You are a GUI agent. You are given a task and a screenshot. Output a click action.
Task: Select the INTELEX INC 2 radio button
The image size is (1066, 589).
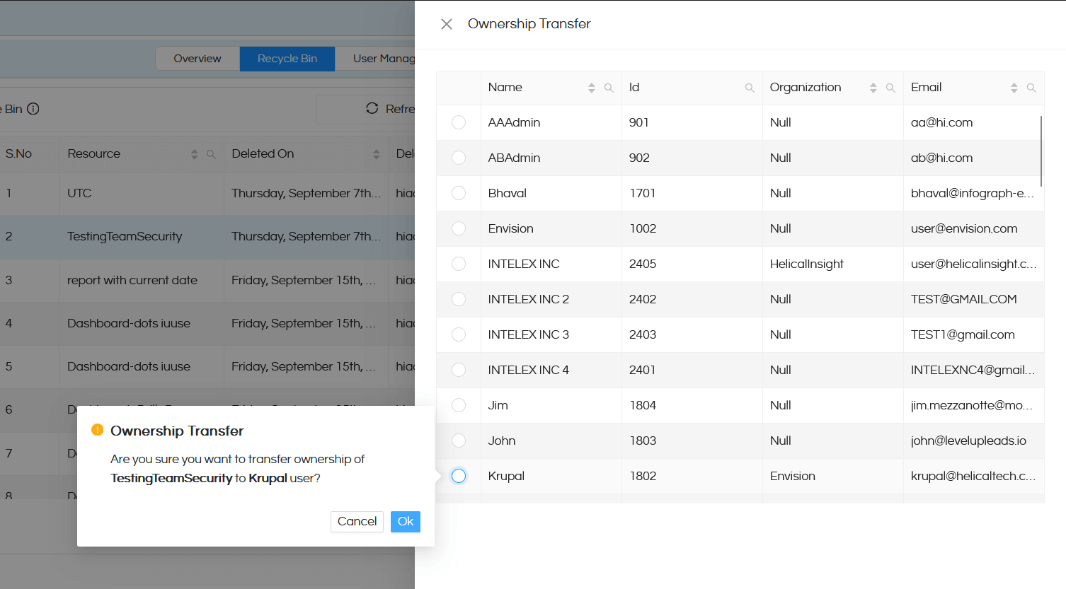pyautogui.click(x=459, y=299)
